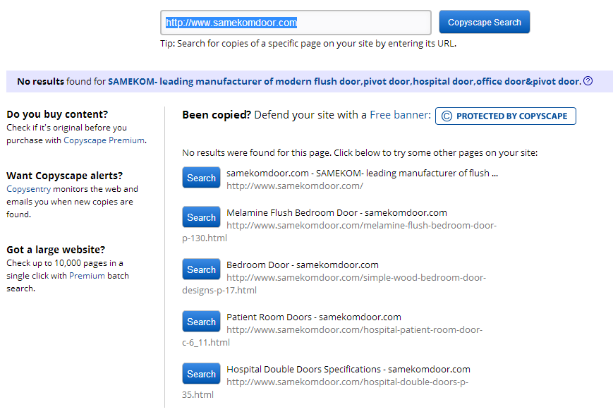Click the 'Melamine Flush Bedroom Door - samekomdoor.com' title
613x419 pixels.
pyautogui.click(x=336, y=212)
